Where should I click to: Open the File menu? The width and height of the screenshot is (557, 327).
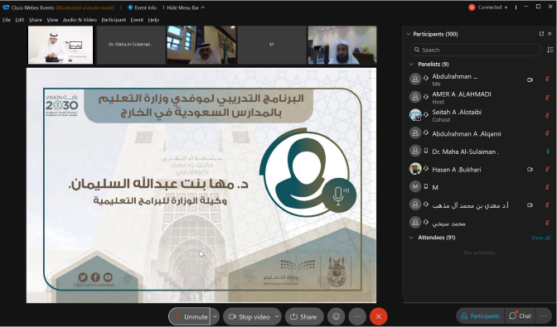click(x=7, y=20)
